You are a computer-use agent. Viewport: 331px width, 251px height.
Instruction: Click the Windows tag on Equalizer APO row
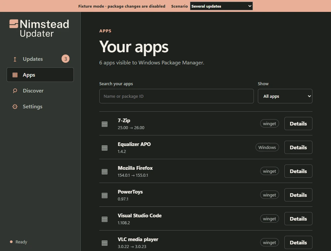[x=267, y=147]
